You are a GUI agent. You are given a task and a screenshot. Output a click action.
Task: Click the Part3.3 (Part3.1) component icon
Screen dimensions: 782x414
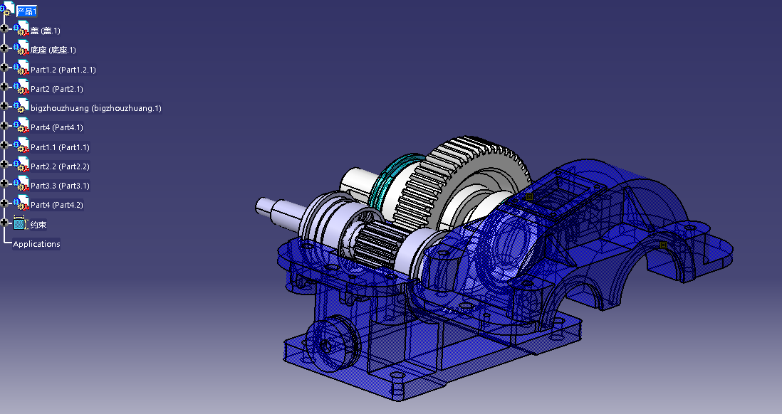(x=21, y=184)
